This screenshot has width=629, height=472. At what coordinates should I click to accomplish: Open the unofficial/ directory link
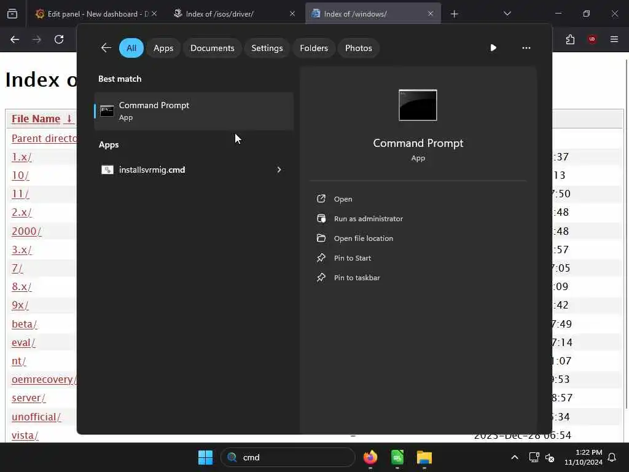[36, 417]
